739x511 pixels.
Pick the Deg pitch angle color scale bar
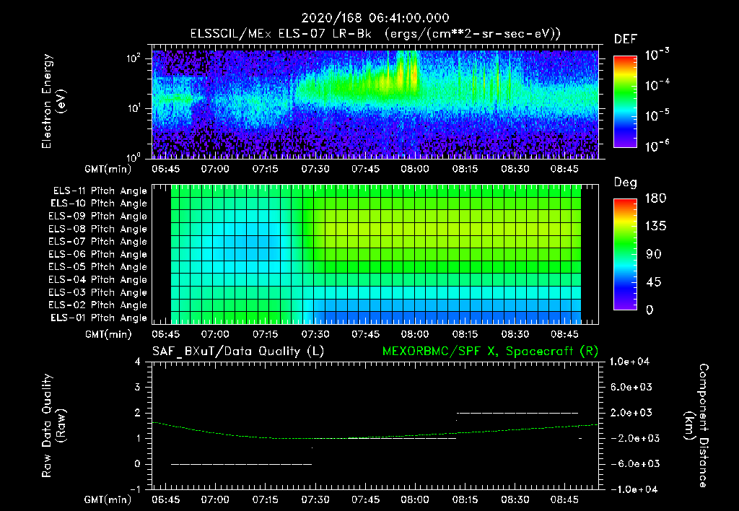coord(625,255)
